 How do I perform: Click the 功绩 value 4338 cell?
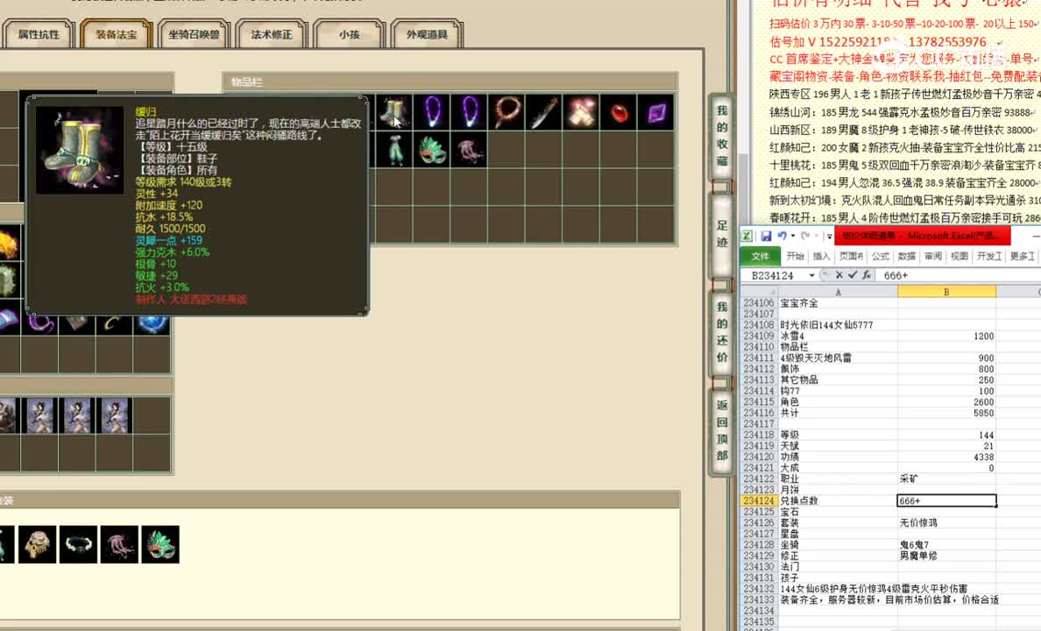tap(946, 457)
